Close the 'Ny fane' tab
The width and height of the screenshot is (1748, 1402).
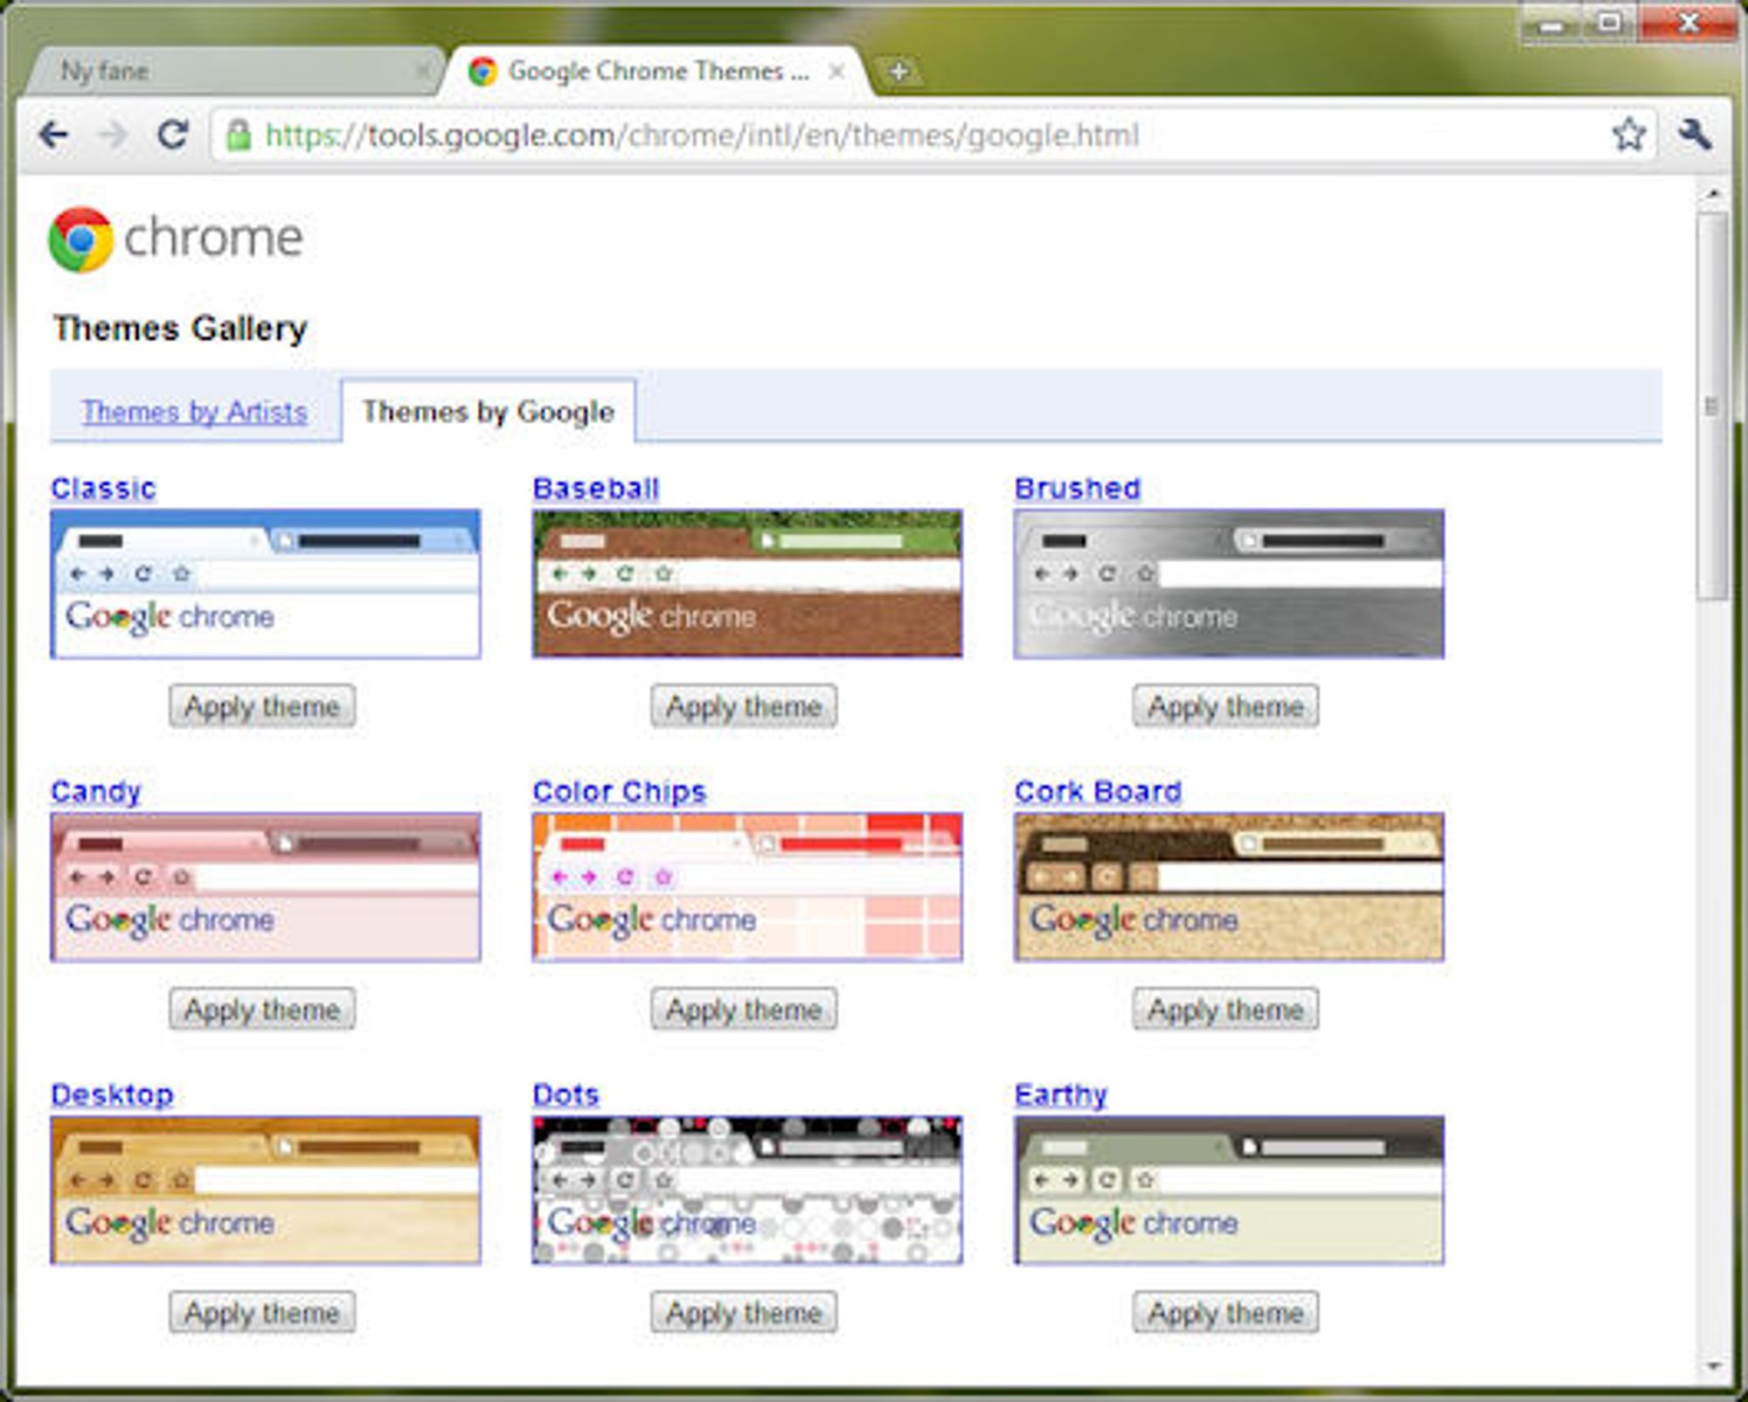click(x=423, y=71)
